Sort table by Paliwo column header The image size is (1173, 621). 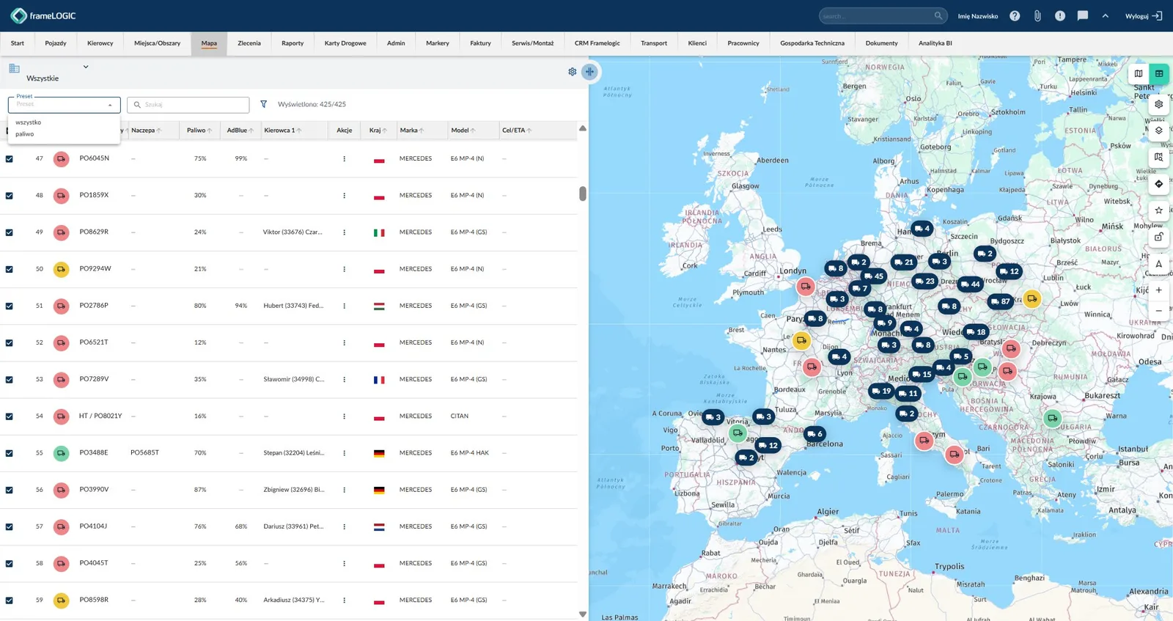tap(199, 131)
